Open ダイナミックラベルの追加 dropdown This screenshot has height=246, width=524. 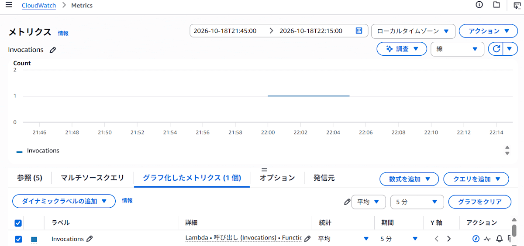click(64, 201)
